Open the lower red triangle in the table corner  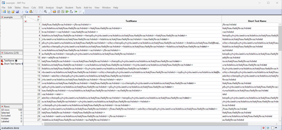(x=25, y=21)
